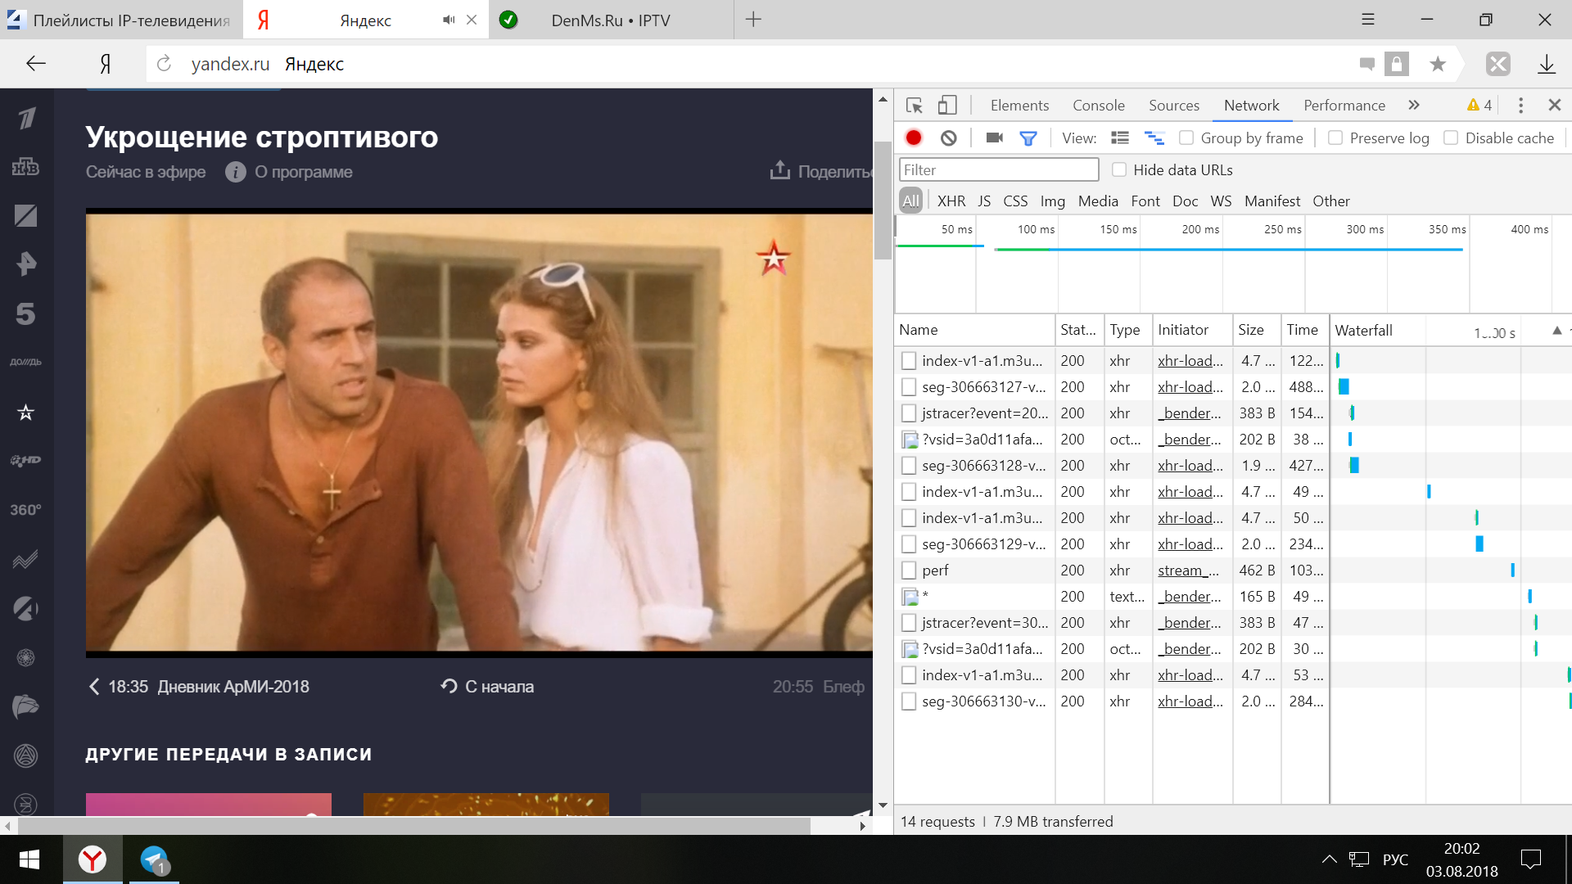1572x884 pixels.
Task: Activate the inspect element picker icon
Action: click(915, 106)
